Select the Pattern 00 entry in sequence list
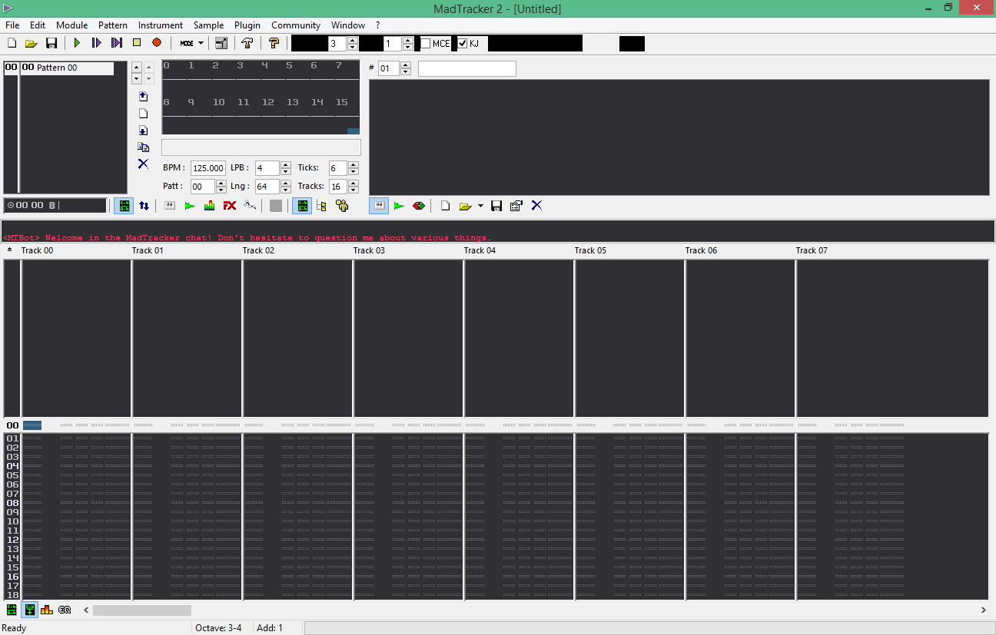This screenshot has height=635, width=996. (67, 68)
